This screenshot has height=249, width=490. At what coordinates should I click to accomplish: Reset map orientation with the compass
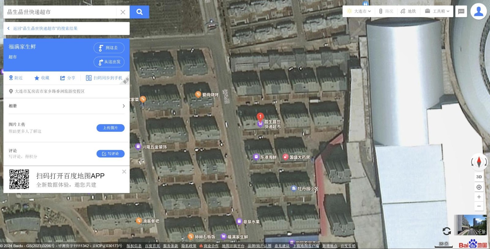[x=479, y=162]
